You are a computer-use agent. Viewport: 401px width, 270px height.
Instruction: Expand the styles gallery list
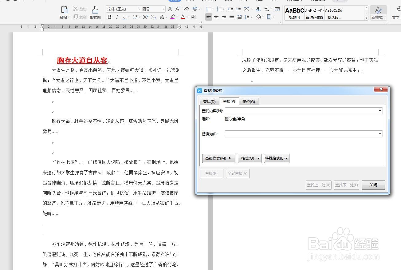tap(366, 18)
